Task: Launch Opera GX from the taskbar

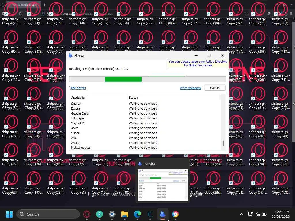Action: pyautogui.click(x=87, y=214)
